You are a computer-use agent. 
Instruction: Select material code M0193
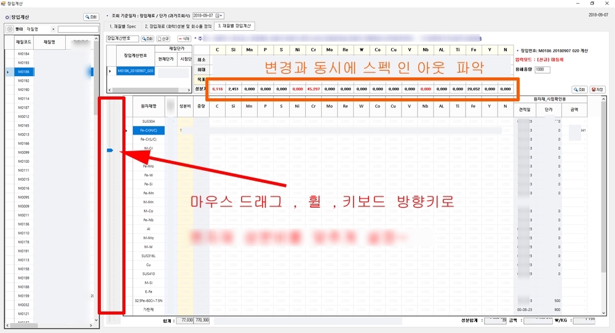point(23,63)
